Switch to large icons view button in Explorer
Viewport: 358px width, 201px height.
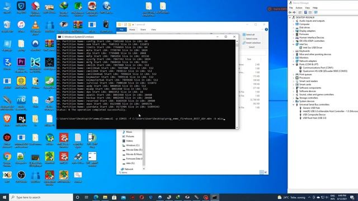(266, 173)
